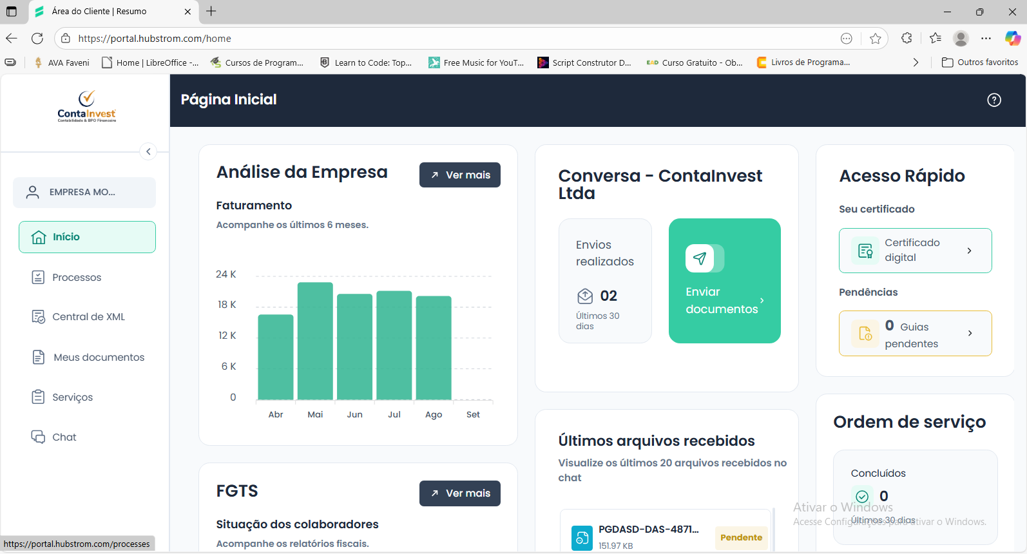The image size is (1027, 554).
Task: Click the browser back arrow
Action: tap(12, 39)
